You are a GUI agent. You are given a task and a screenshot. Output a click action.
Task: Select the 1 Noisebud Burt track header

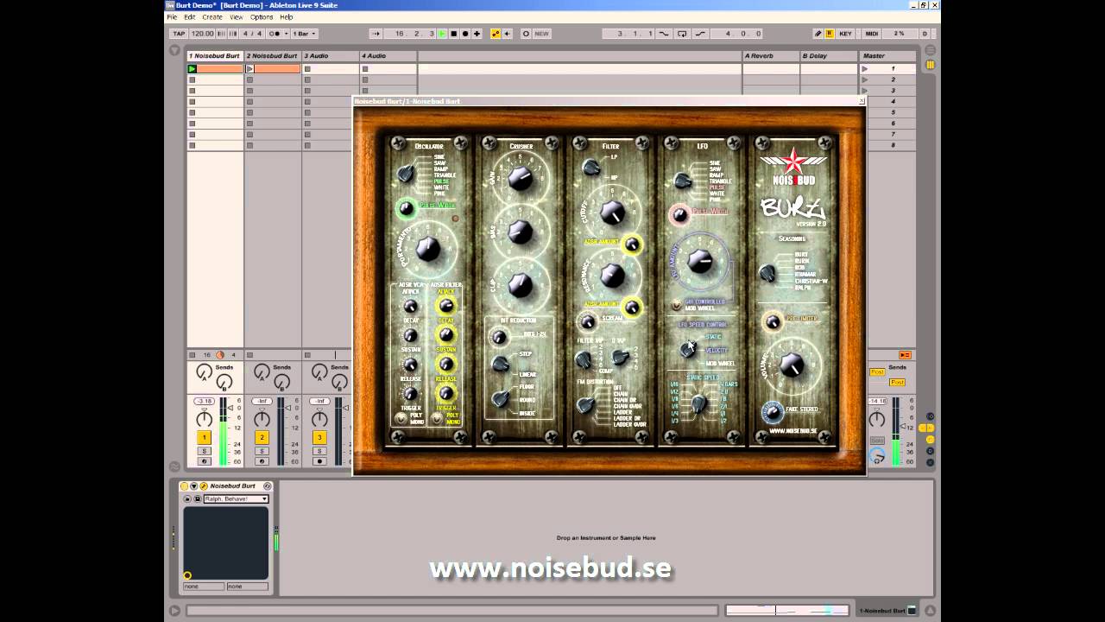coord(215,56)
